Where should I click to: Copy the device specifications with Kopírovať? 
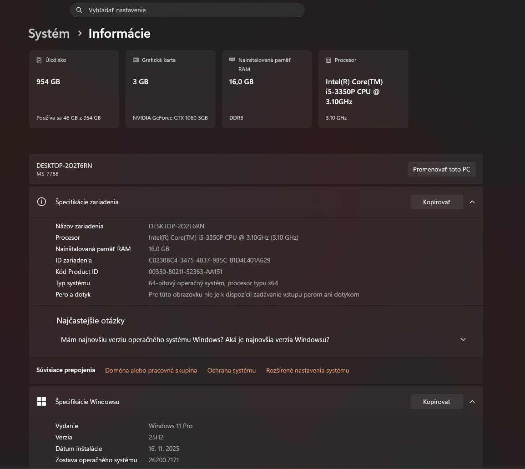click(x=436, y=202)
